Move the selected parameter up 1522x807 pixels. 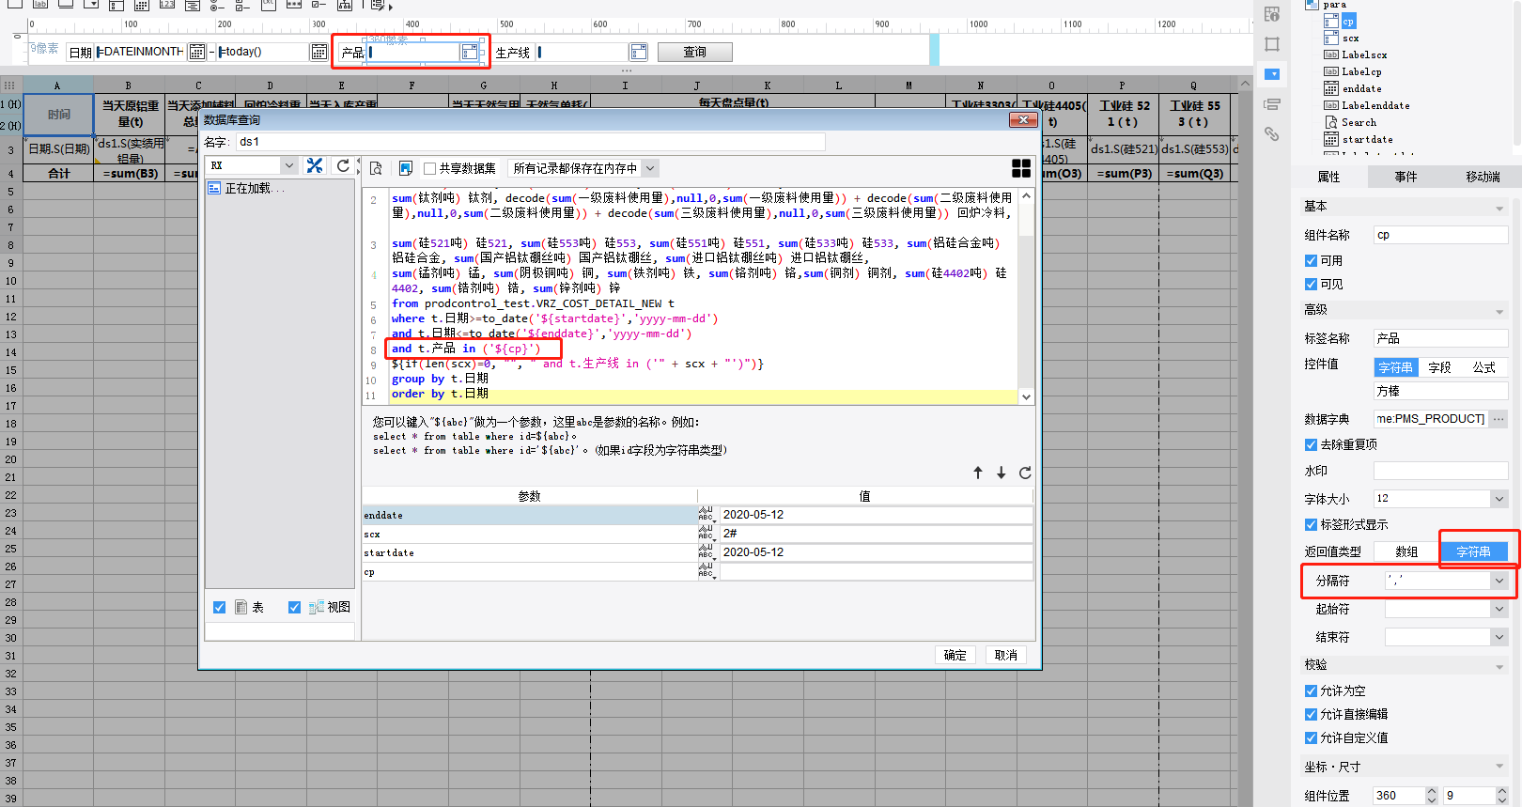(978, 473)
